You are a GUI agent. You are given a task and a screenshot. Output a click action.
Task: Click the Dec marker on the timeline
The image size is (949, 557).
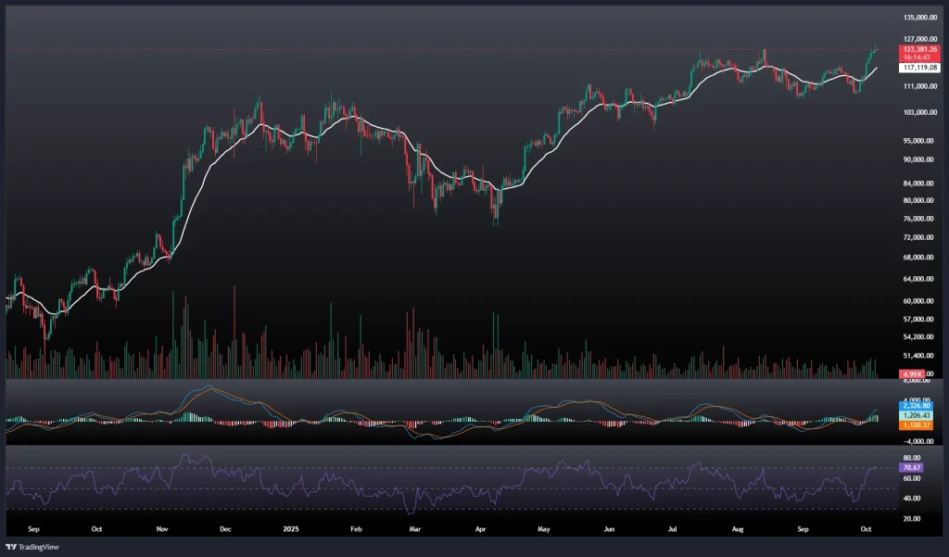[224, 532]
